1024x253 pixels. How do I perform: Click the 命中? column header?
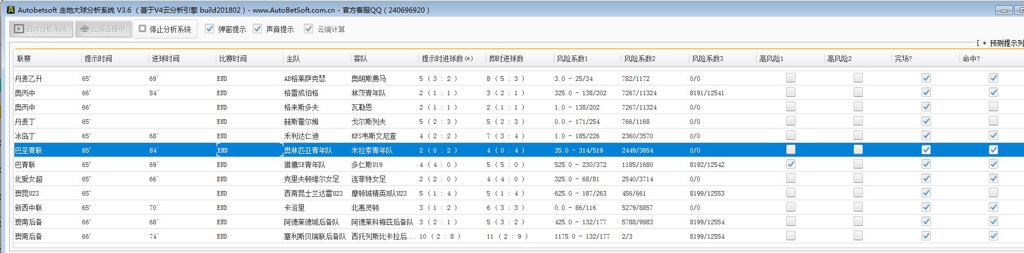[x=971, y=59]
